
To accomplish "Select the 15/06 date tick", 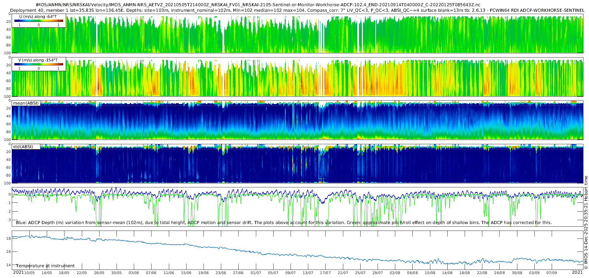I will [x=186, y=273].
